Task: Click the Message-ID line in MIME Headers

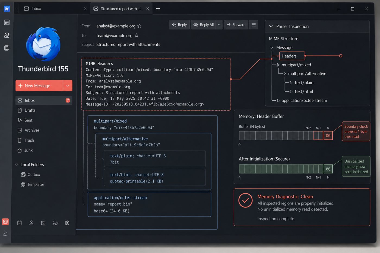Action: coord(145,104)
